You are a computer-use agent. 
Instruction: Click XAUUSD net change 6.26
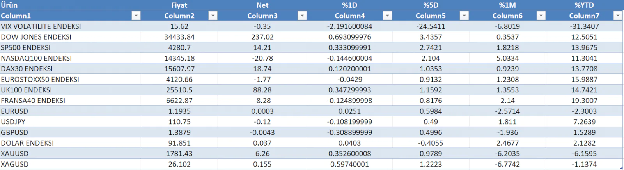pos(262,154)
